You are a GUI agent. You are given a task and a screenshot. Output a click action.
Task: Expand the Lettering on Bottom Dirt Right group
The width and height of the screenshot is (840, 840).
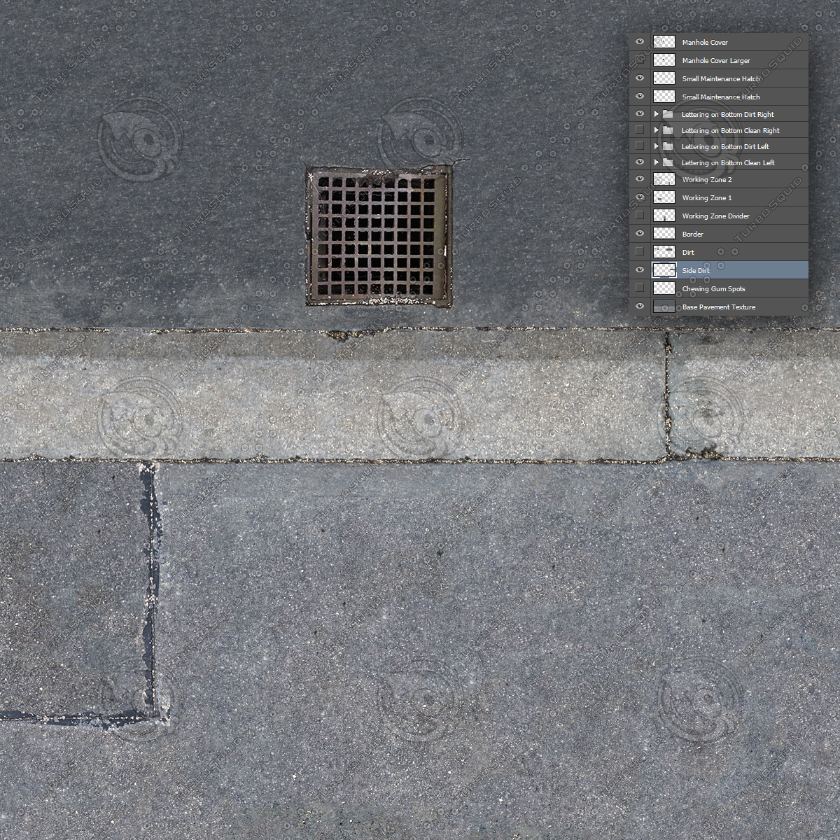point(655,113)
